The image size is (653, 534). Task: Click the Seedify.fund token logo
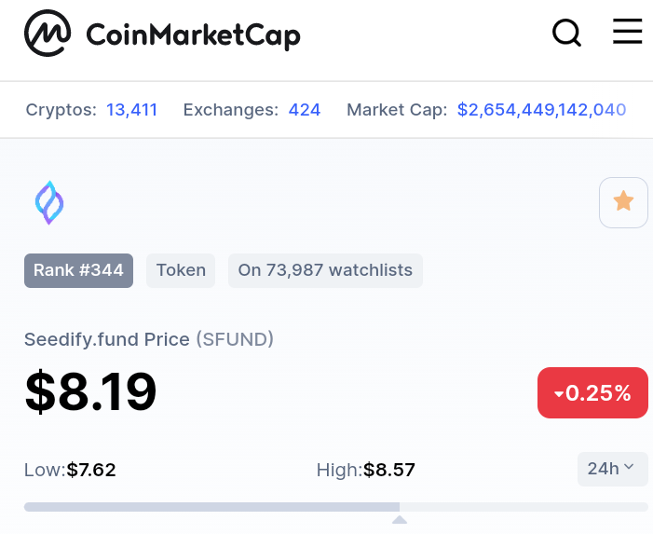(49, 203)
